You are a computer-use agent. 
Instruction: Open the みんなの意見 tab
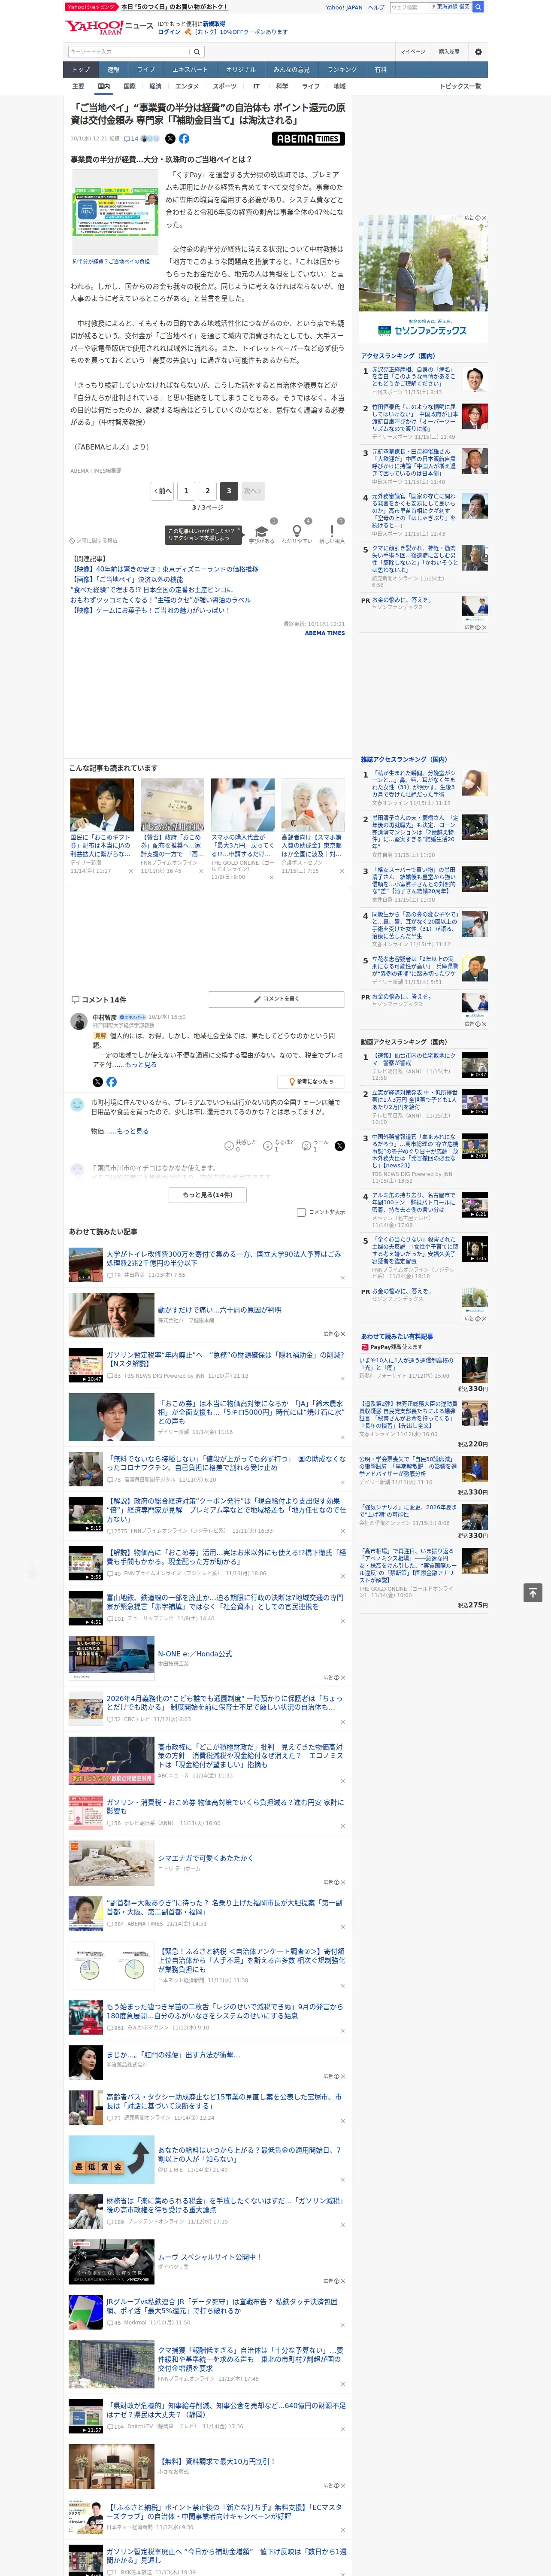pos(291,70)
